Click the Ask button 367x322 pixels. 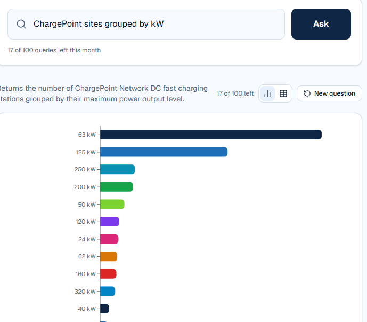click(321, 24)
